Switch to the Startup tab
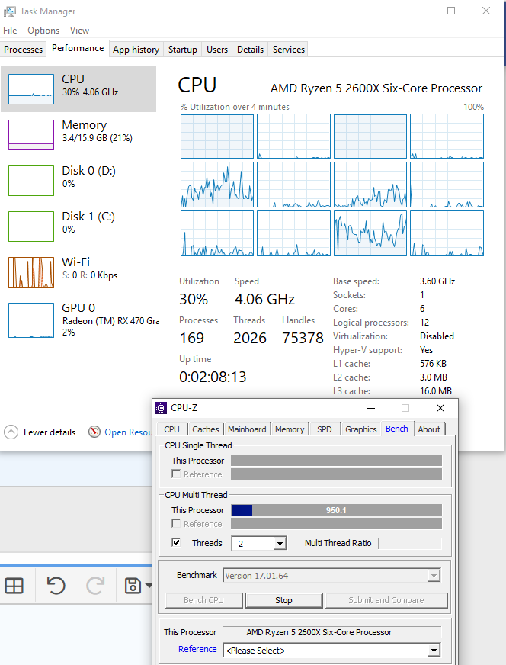This screenshot has height=665, width=506. tap(183, 50)
